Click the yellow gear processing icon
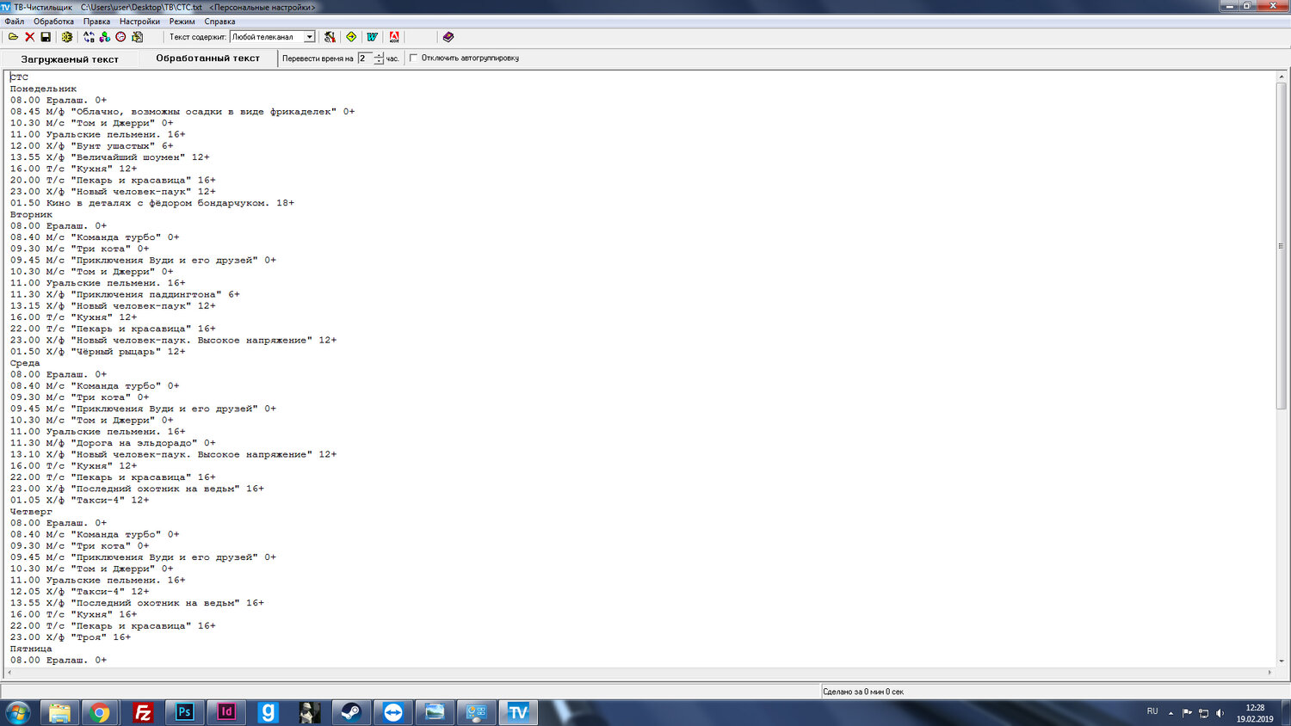The width and height of the screenshot is (1291, 726). coord(67,37)
